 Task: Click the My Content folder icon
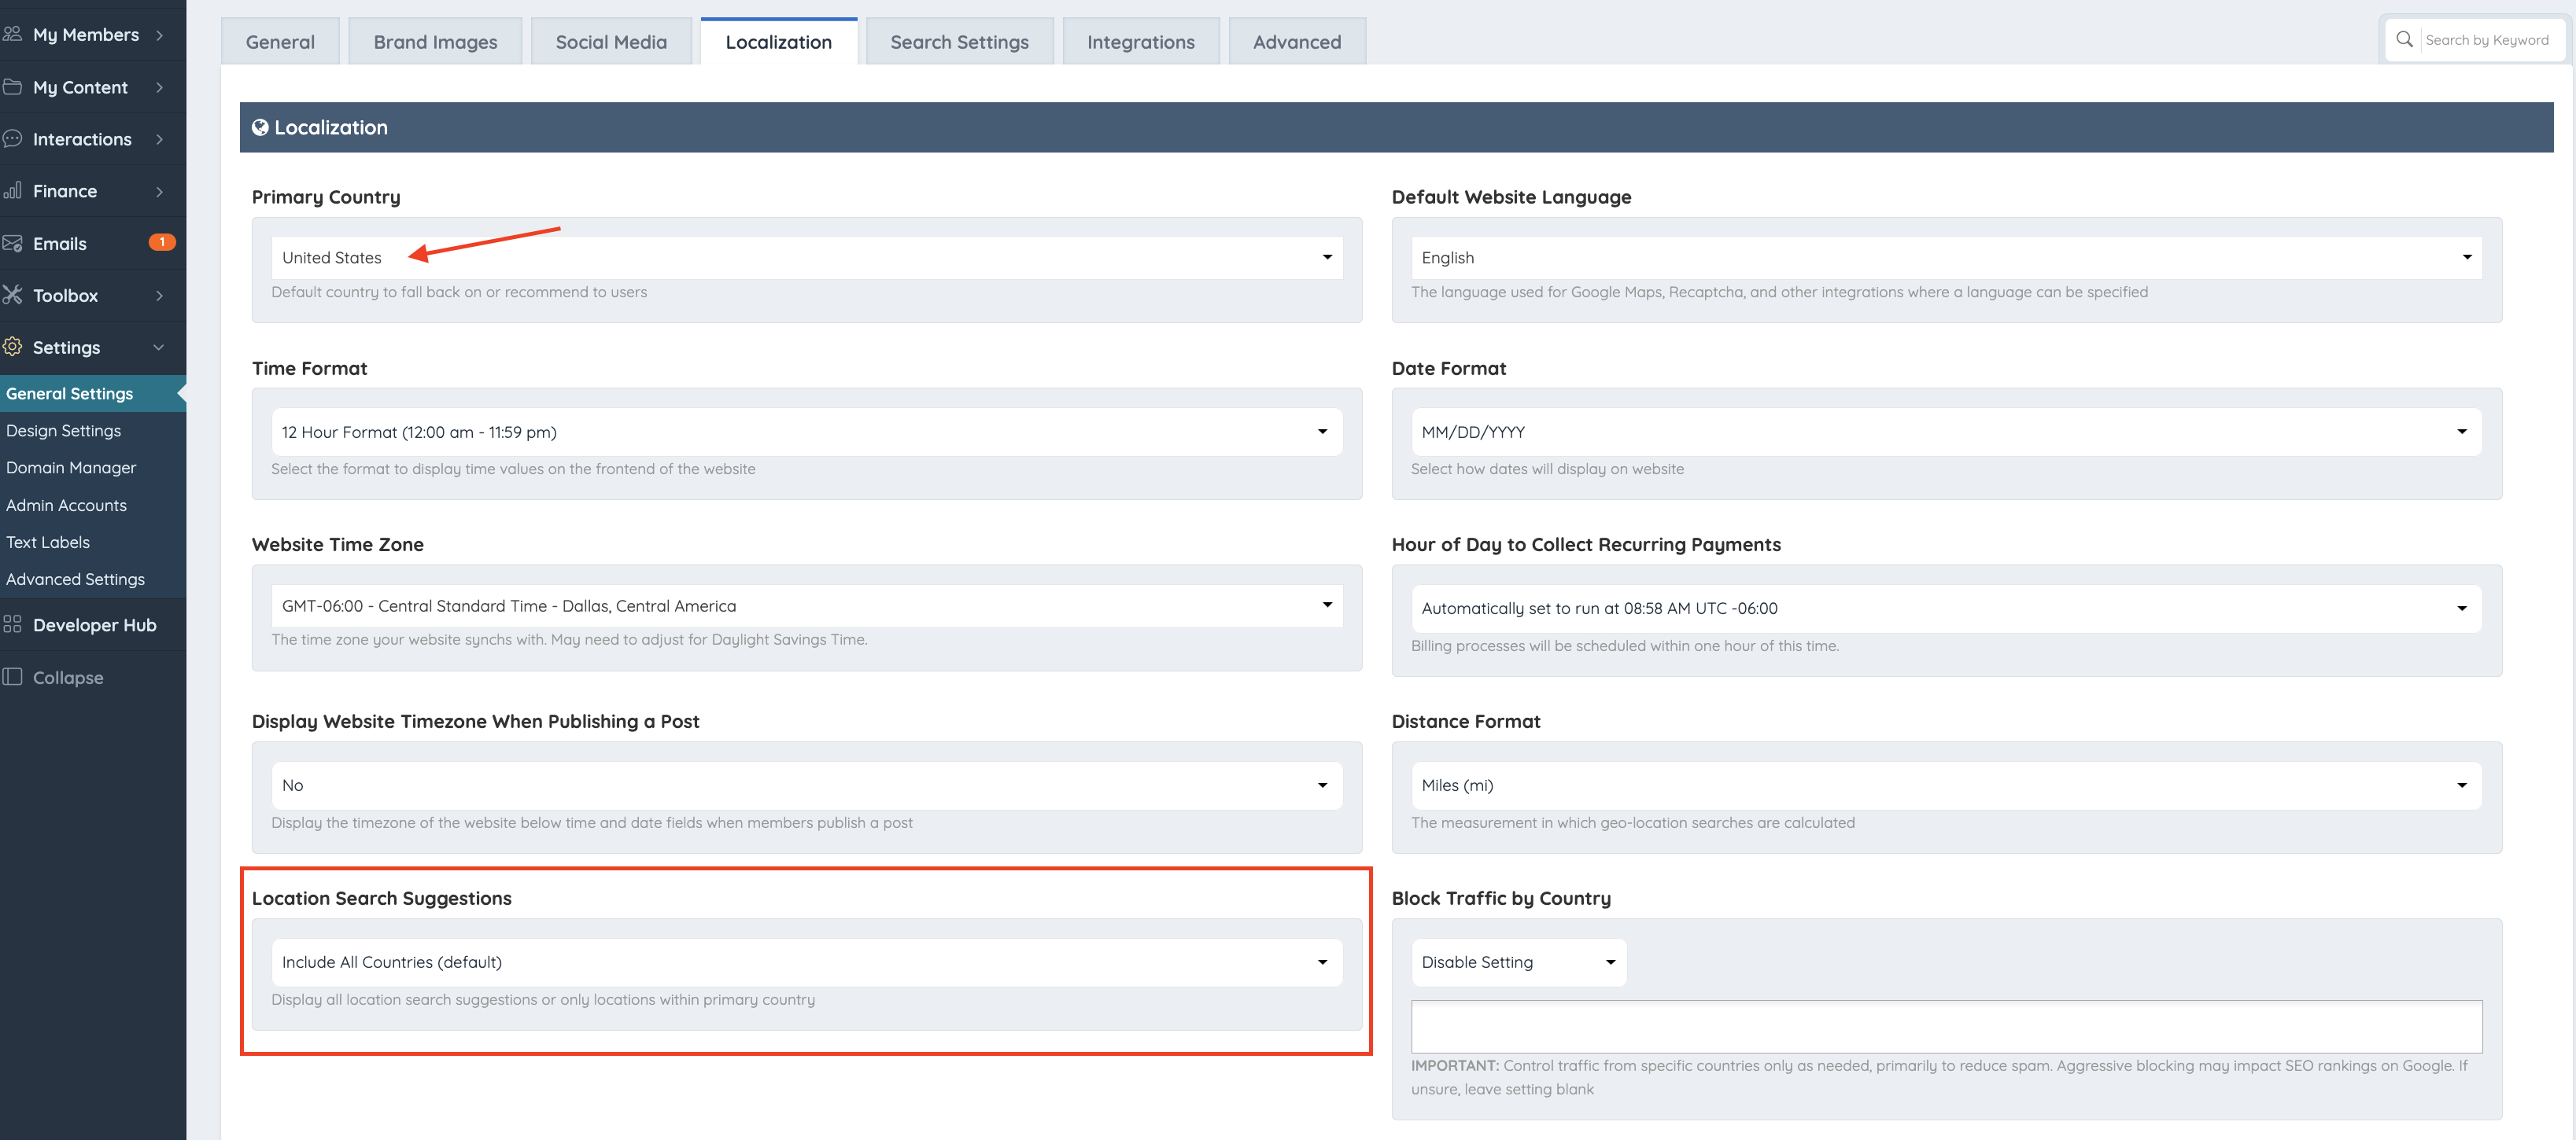[x=12, y=87]
